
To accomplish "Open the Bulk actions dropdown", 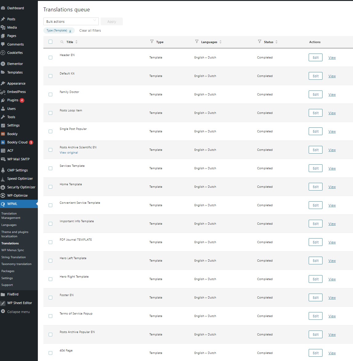I will [71, 22].
